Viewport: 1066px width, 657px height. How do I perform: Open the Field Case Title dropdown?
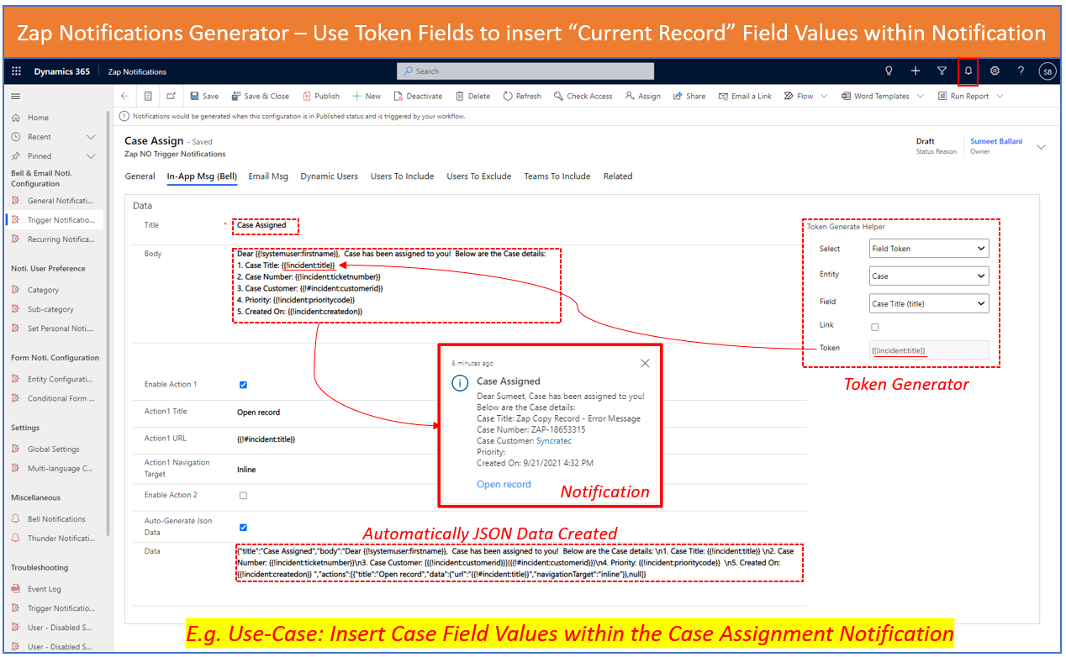click(x=929, y=303)
